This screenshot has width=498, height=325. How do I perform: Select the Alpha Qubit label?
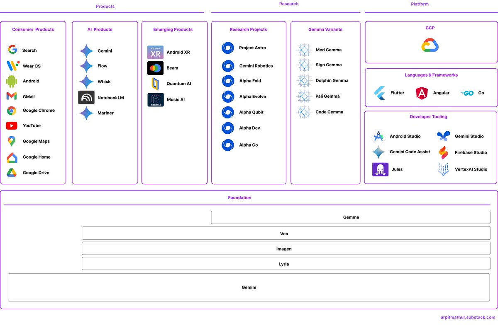tap(251, 112)
